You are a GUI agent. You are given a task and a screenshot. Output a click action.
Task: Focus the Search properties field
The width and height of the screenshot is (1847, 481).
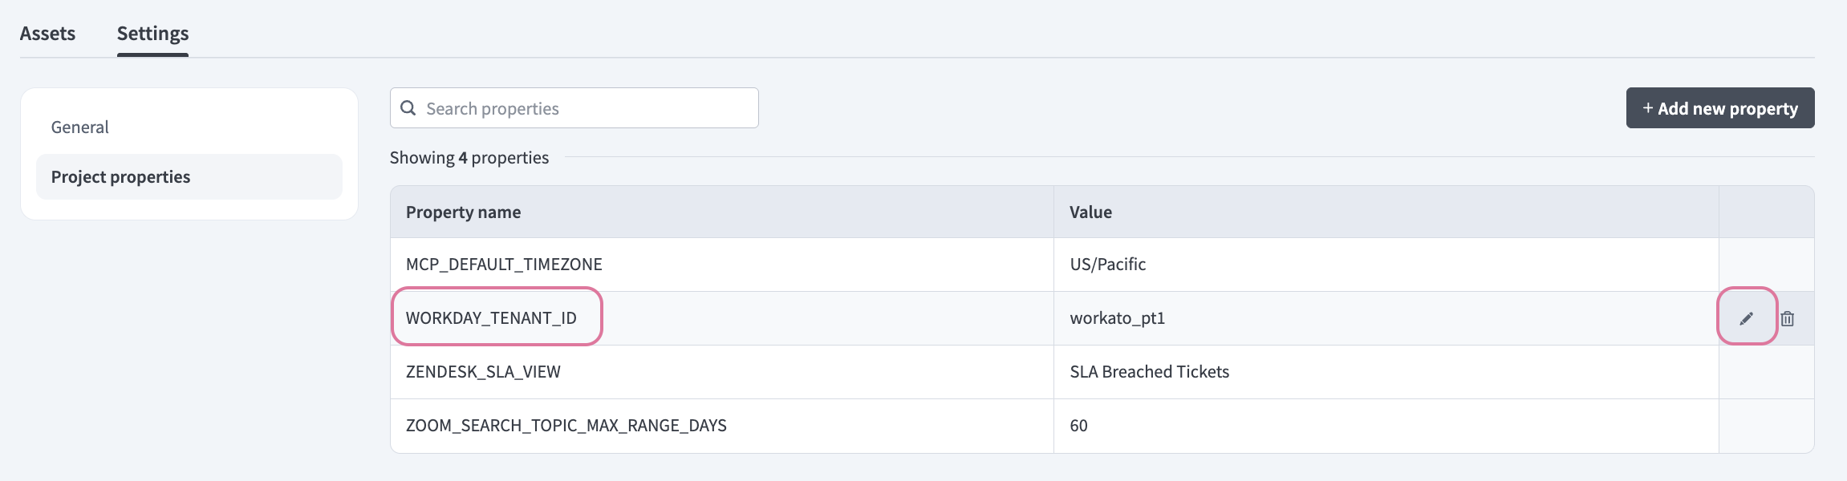(x=586, y=108)
